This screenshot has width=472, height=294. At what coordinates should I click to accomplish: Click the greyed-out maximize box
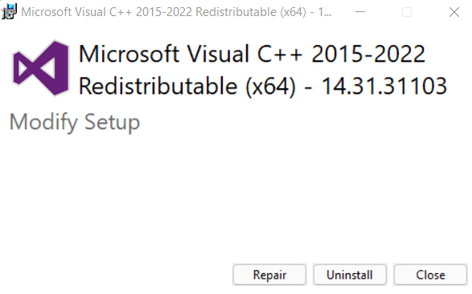tap(407, 12)
